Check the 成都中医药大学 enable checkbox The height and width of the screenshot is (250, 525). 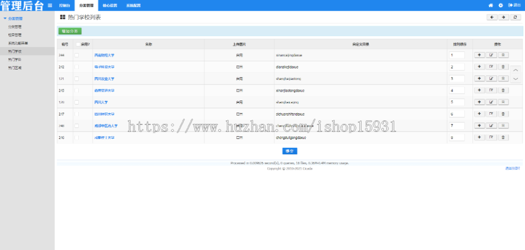[76, 126]
